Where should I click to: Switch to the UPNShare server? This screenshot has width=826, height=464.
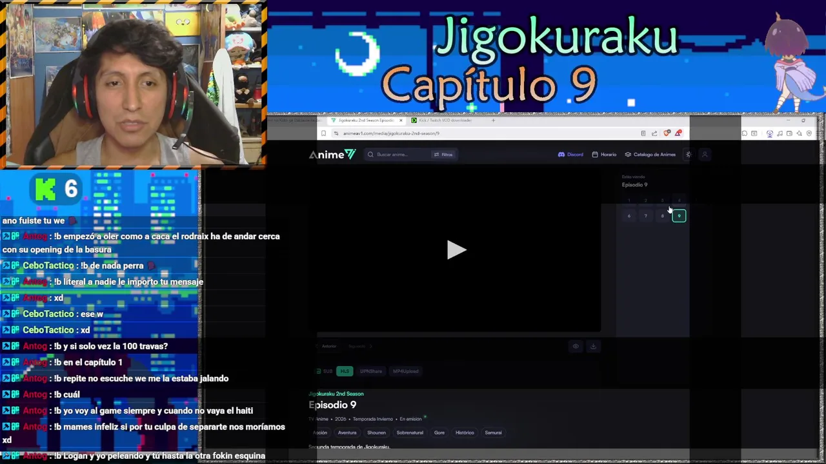[371, 371]
